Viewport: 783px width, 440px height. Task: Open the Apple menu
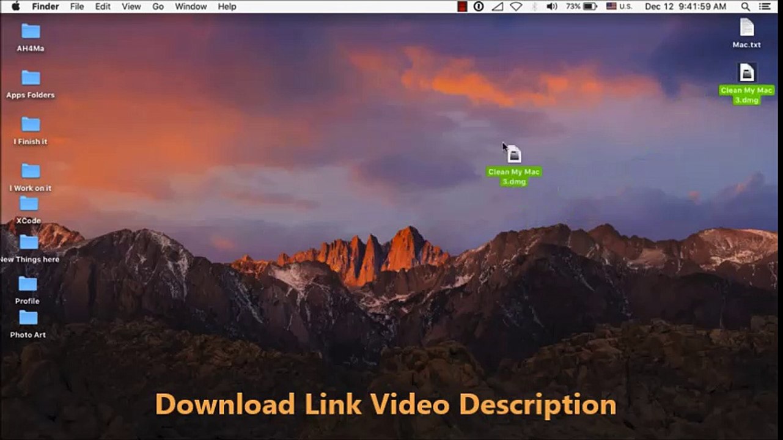(15, 6)
